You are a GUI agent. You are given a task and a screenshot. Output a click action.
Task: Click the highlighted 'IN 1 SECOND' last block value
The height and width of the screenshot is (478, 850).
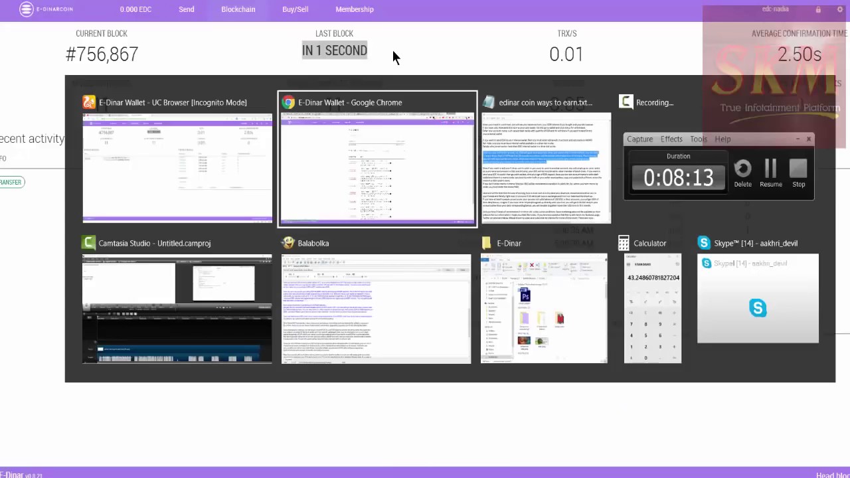335,50
